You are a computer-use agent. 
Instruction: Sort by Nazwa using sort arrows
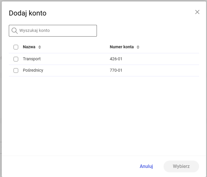point(40,47)
